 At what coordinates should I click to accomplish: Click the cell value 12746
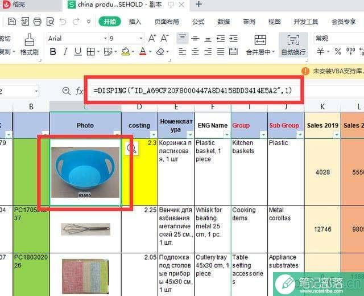click(322, 229)
